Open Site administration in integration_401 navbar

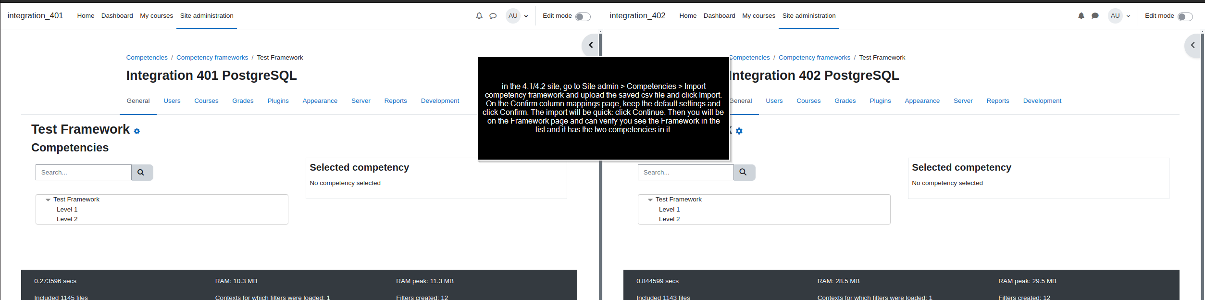click(x=207, y=16)
